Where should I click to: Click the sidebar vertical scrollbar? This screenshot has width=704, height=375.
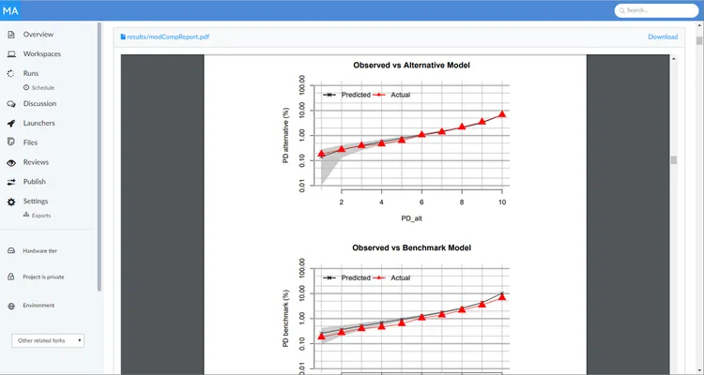point(99,157)
